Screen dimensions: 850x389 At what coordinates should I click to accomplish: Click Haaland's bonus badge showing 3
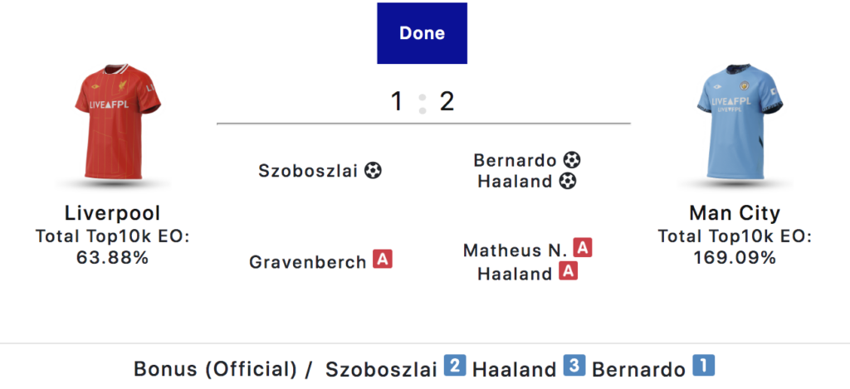pos(574,366)
